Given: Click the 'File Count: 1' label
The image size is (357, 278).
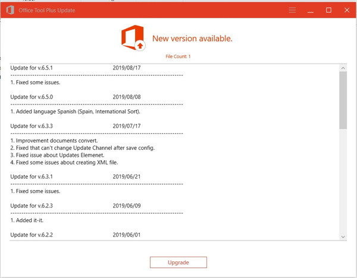Looking at the screenshot, I should point(178,56).
